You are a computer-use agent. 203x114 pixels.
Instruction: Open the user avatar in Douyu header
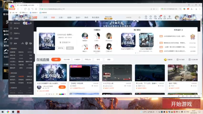pyautogui.click(x=177, y=17)
